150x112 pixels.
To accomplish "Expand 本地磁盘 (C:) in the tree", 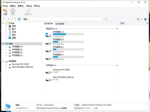I will point(6,47).
